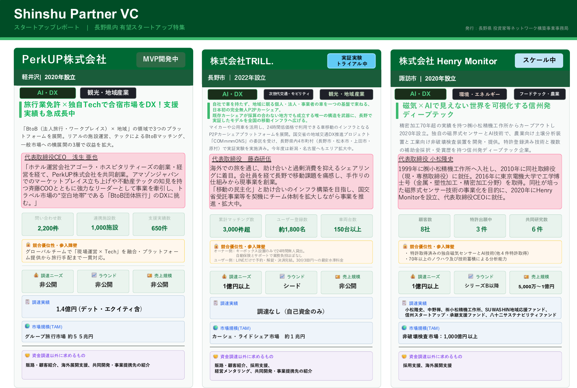Select the 次世代交通・モビリティ tag
This screenshot has height=388, width=577.
[x=289, y=94]
